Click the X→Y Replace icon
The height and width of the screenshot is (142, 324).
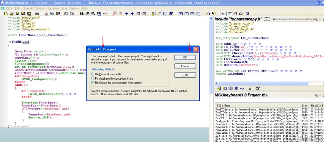pos(105,14)
